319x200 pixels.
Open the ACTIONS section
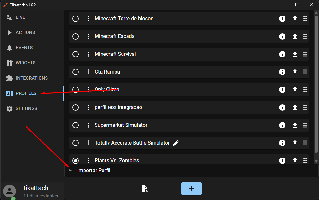click(32, 32)
